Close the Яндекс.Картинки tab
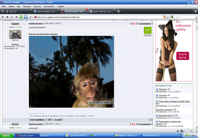This screenshot has height=138, width=198. point(114,10)
